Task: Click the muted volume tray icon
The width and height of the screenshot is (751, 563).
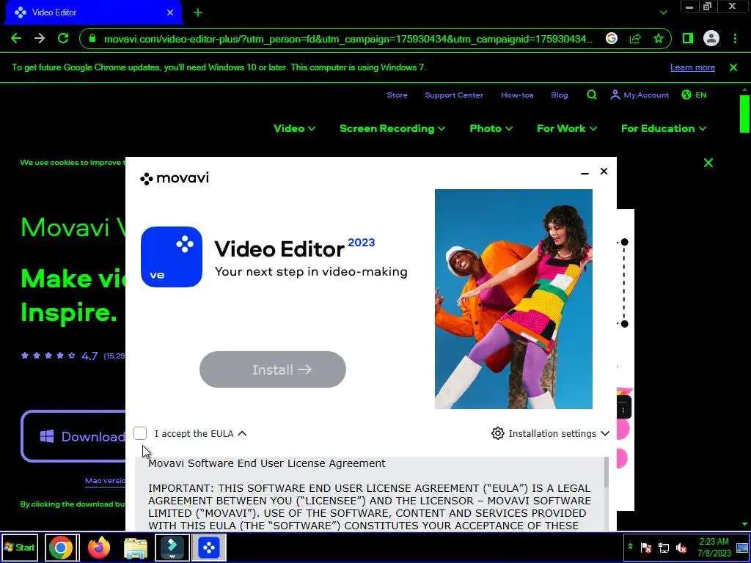Action: pos(681,547)
